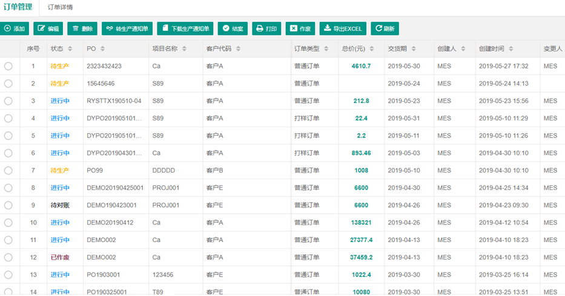The height and width of the screenshot is (296, 565).
Task: Click the 添加 (add) button
Action: [x=15, y=28]
